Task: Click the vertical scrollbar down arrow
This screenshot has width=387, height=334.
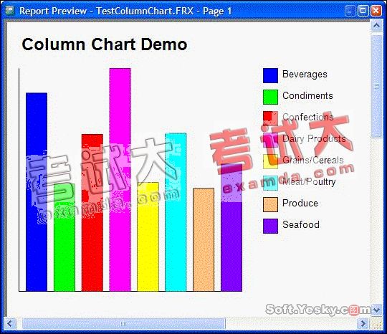Action: (x=376, y=310)
